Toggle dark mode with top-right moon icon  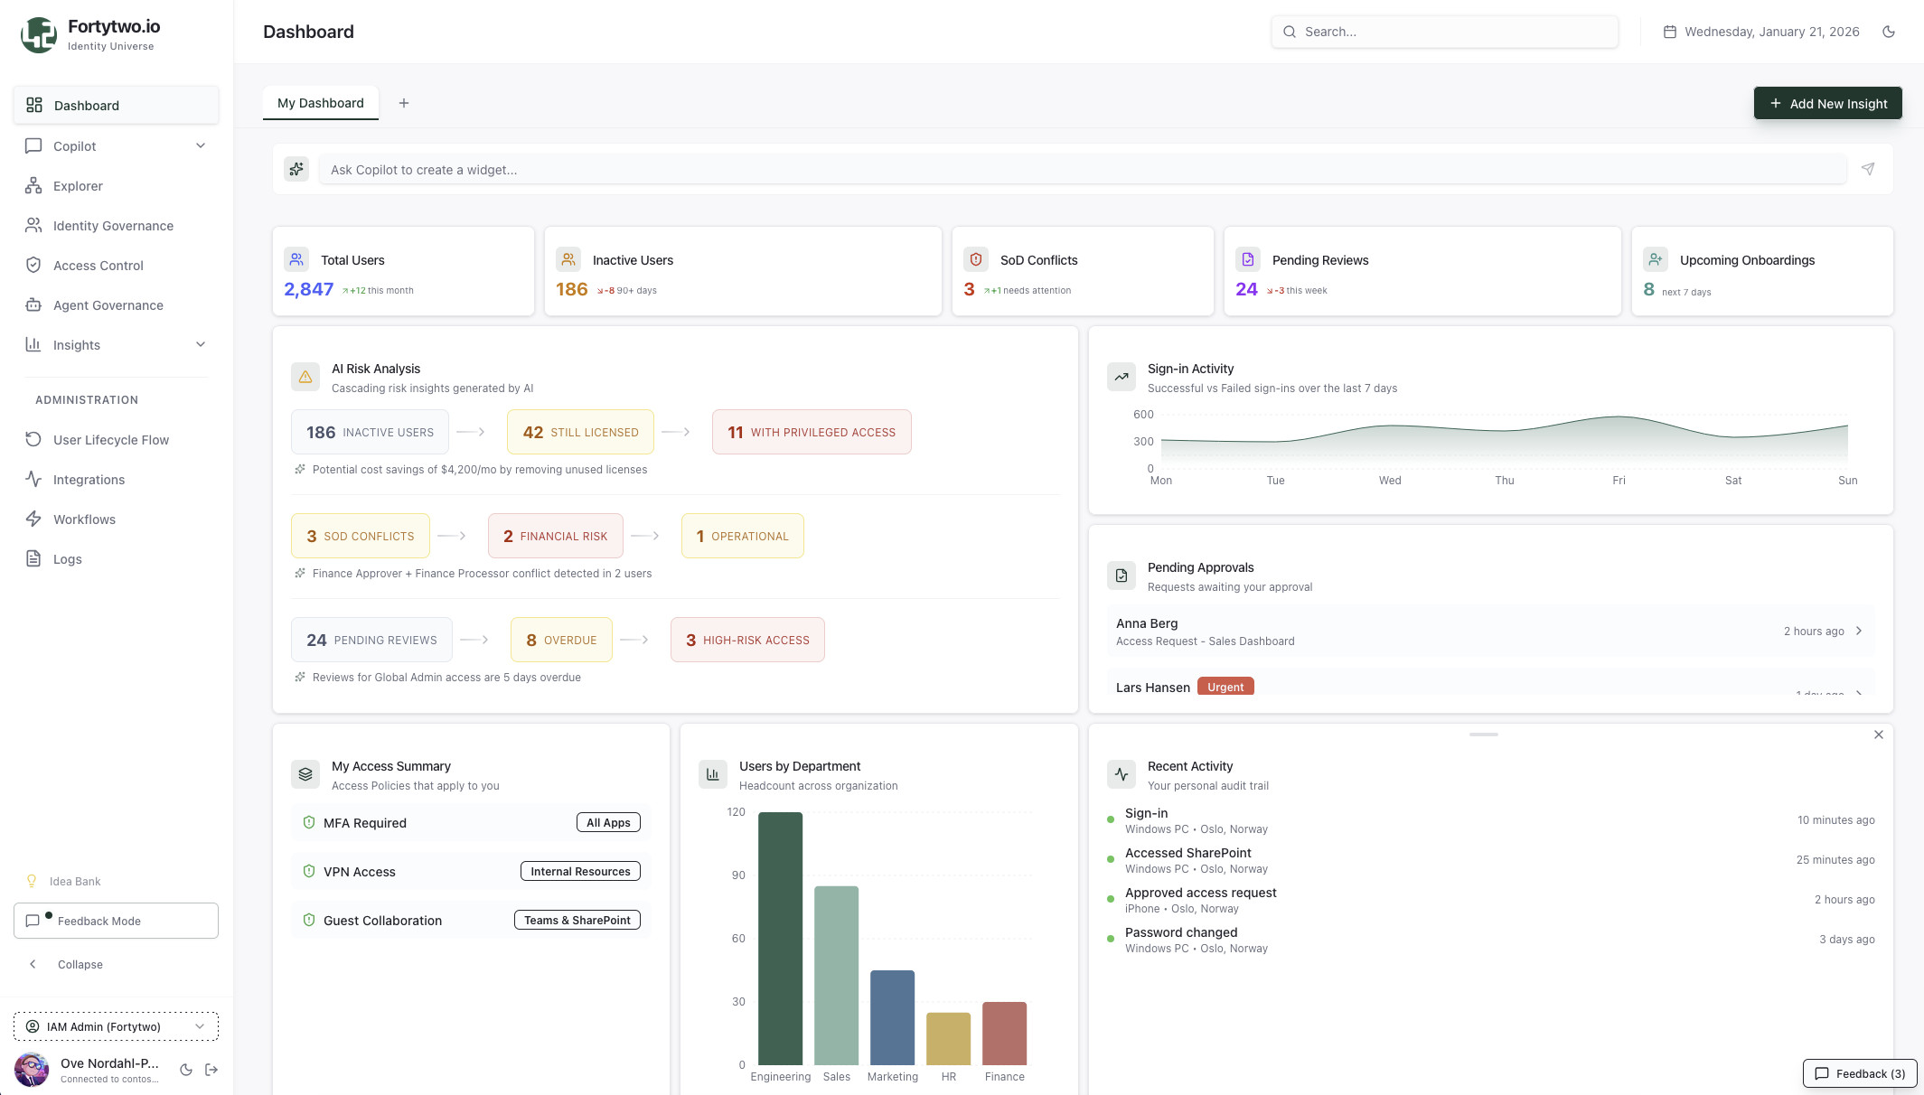1889,32
